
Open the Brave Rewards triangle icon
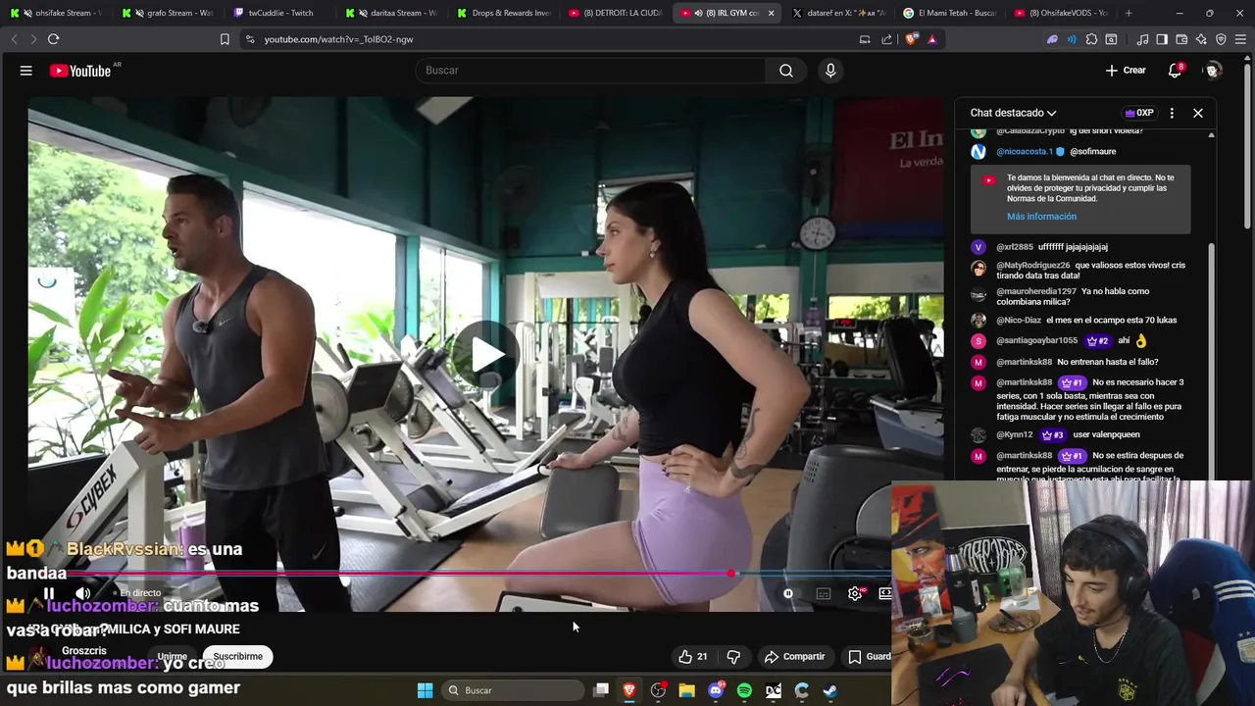point(931,39)
